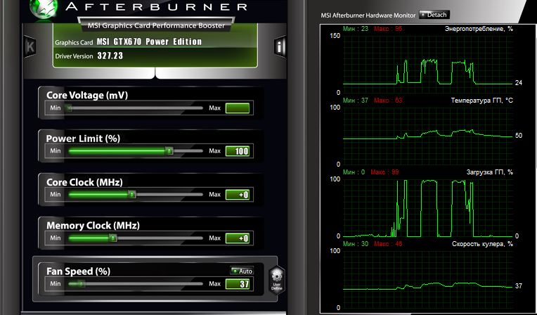Screen dimensions: 537x315
Task: Click the Kombustor K icon on left edge
Action: (x=30, y=47)
